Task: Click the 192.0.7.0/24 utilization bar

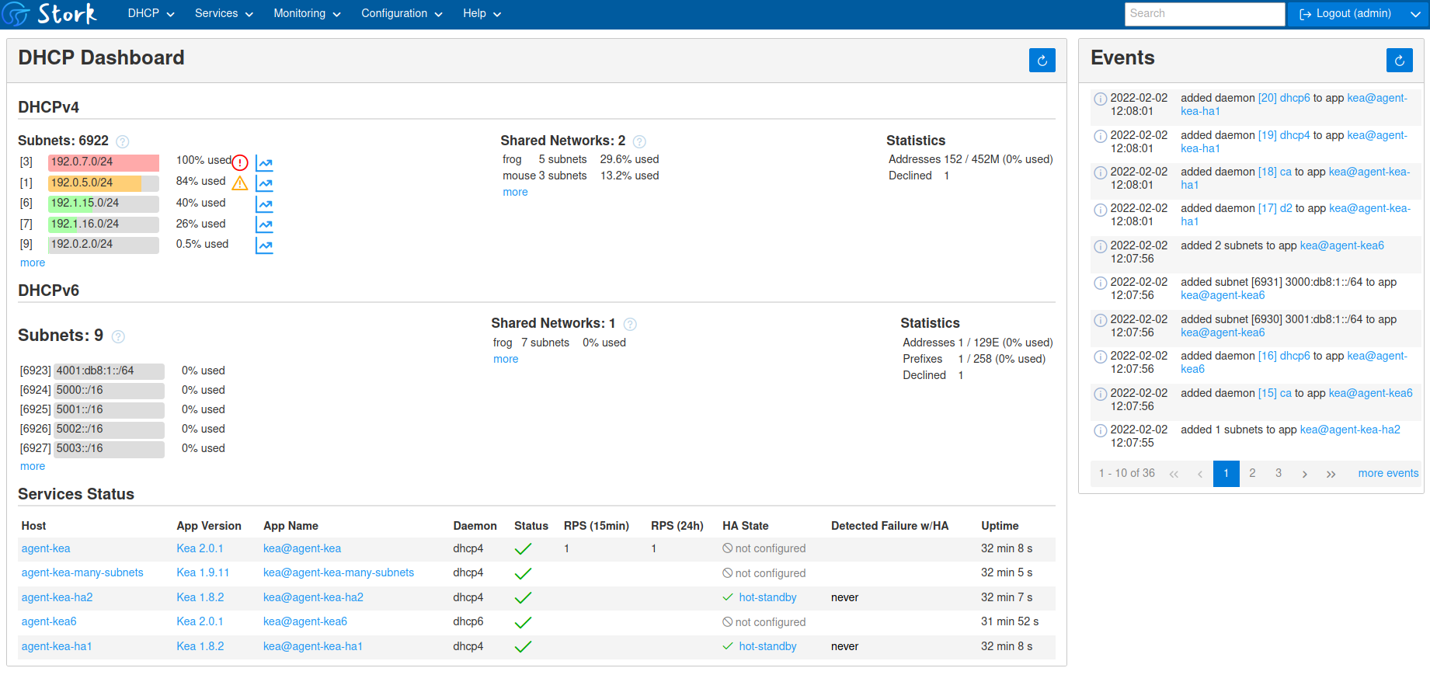Action: 103,162
